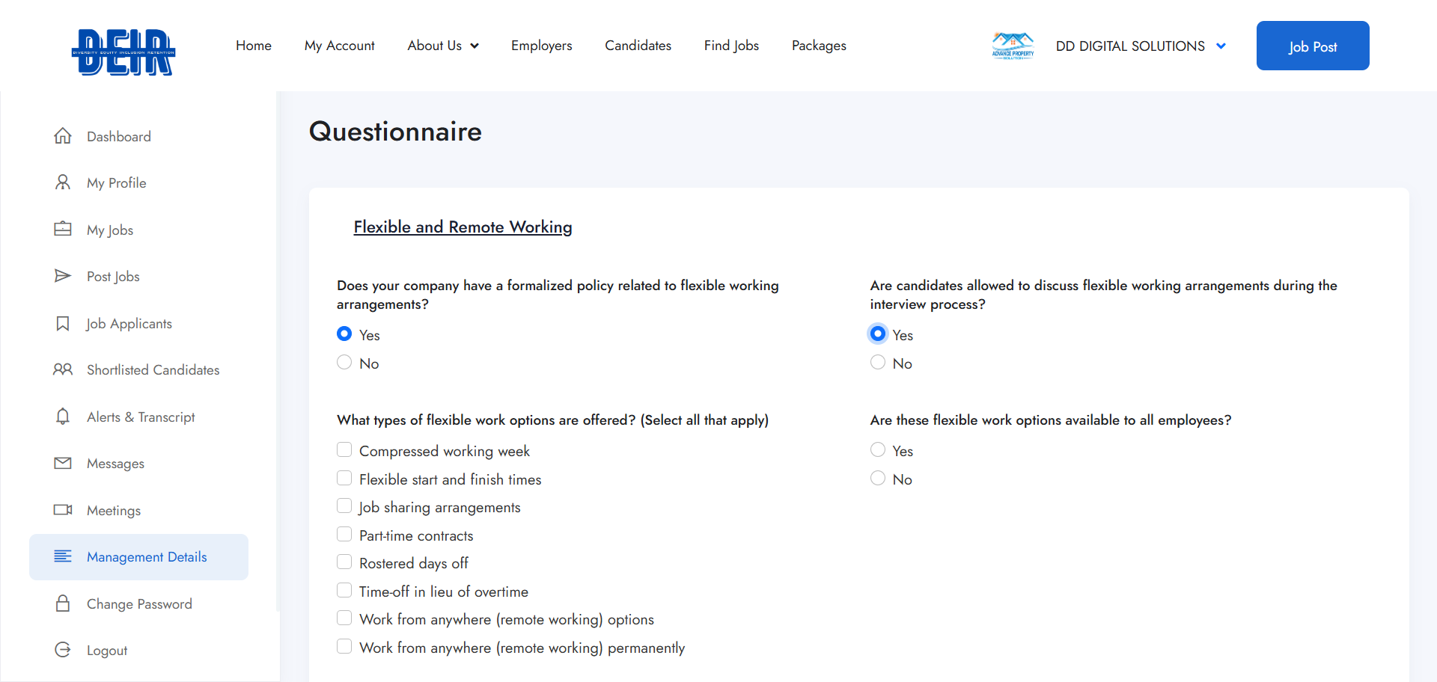The height and width of the screenshot is (682, 1437).
Task: Open Change Password page
Action: tap(139, 604)
